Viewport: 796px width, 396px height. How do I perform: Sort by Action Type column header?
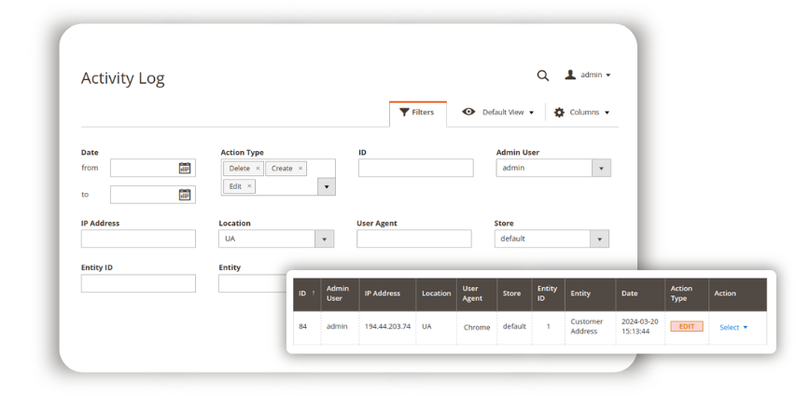(687, 294)
